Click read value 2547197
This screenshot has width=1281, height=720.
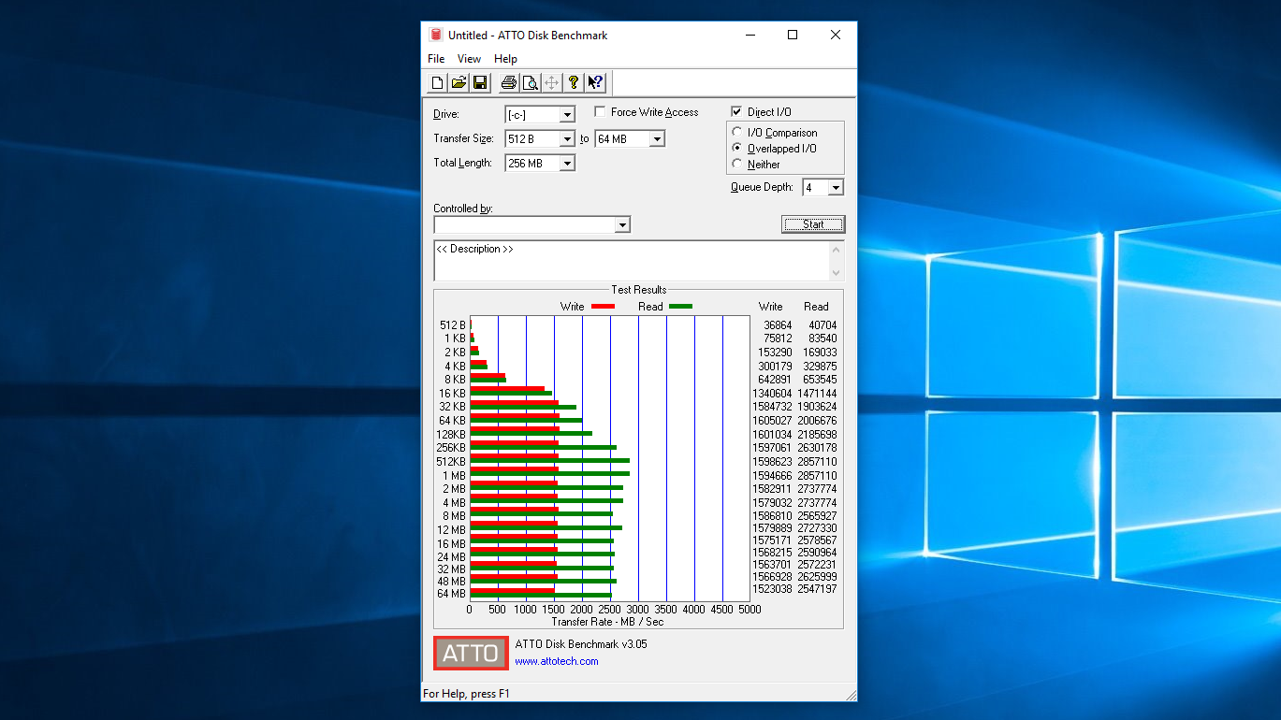click(817, 589)
